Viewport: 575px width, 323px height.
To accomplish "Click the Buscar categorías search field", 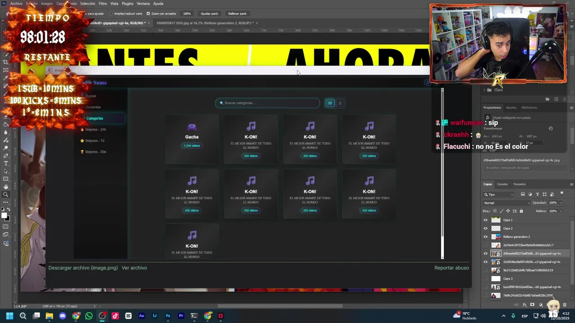I will coord(268,103).
